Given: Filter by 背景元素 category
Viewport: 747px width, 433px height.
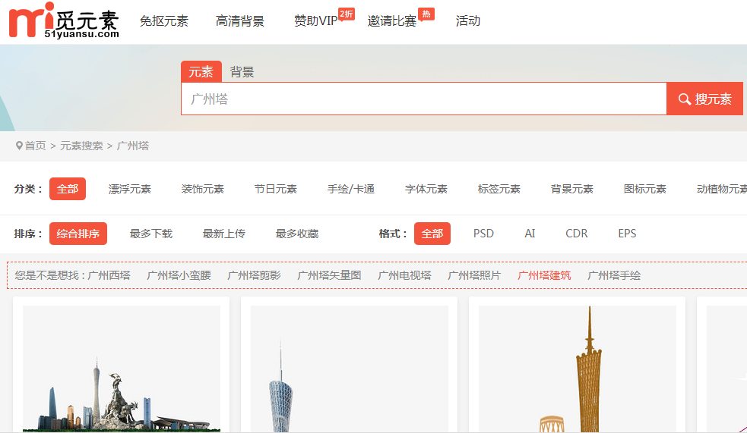Looking at the screenshot, I should [571, 189].
